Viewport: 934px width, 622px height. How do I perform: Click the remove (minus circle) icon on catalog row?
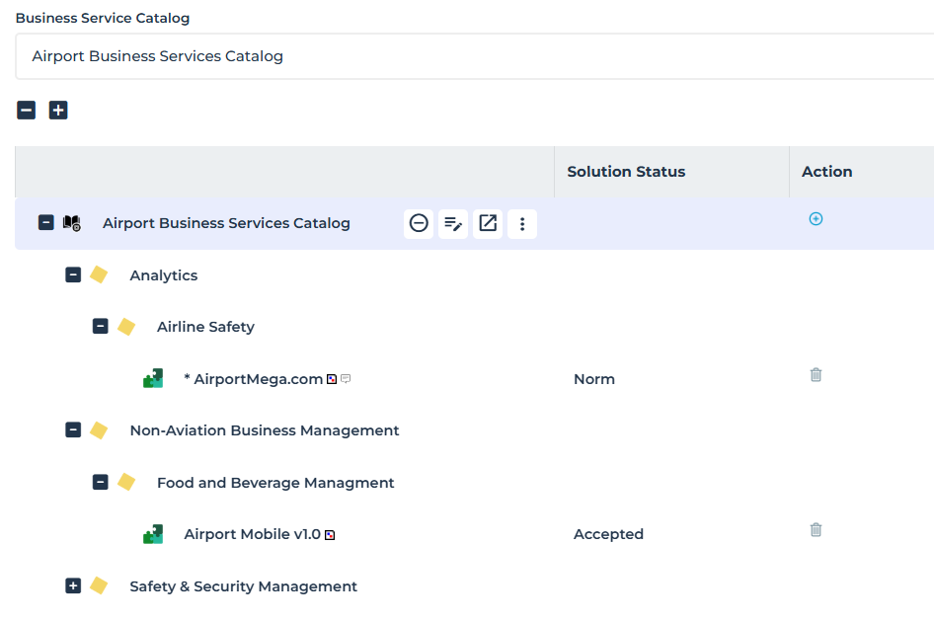(x=419, y=224)
